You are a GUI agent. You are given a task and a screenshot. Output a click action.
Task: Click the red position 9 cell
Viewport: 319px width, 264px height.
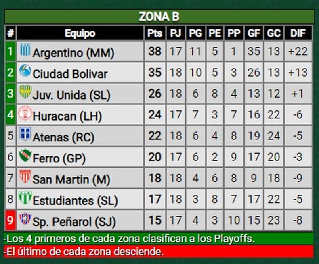click(x=10, y=220)
